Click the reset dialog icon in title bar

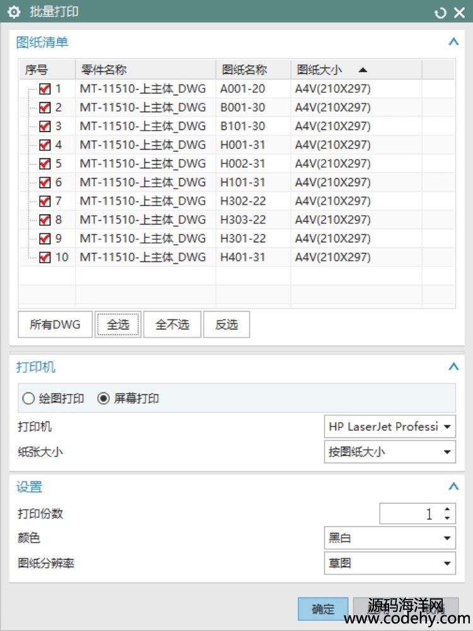pyautogui.click(x=440, y=13)
